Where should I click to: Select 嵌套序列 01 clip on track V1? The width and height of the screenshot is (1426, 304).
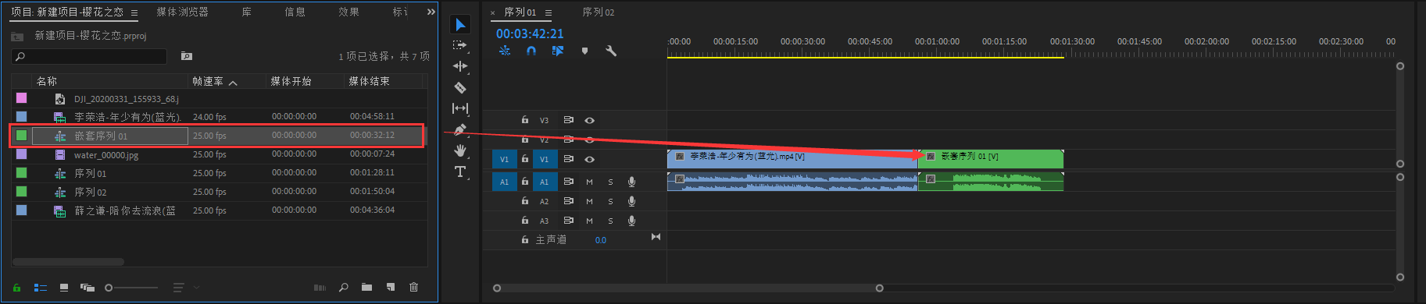click(991, 159)
